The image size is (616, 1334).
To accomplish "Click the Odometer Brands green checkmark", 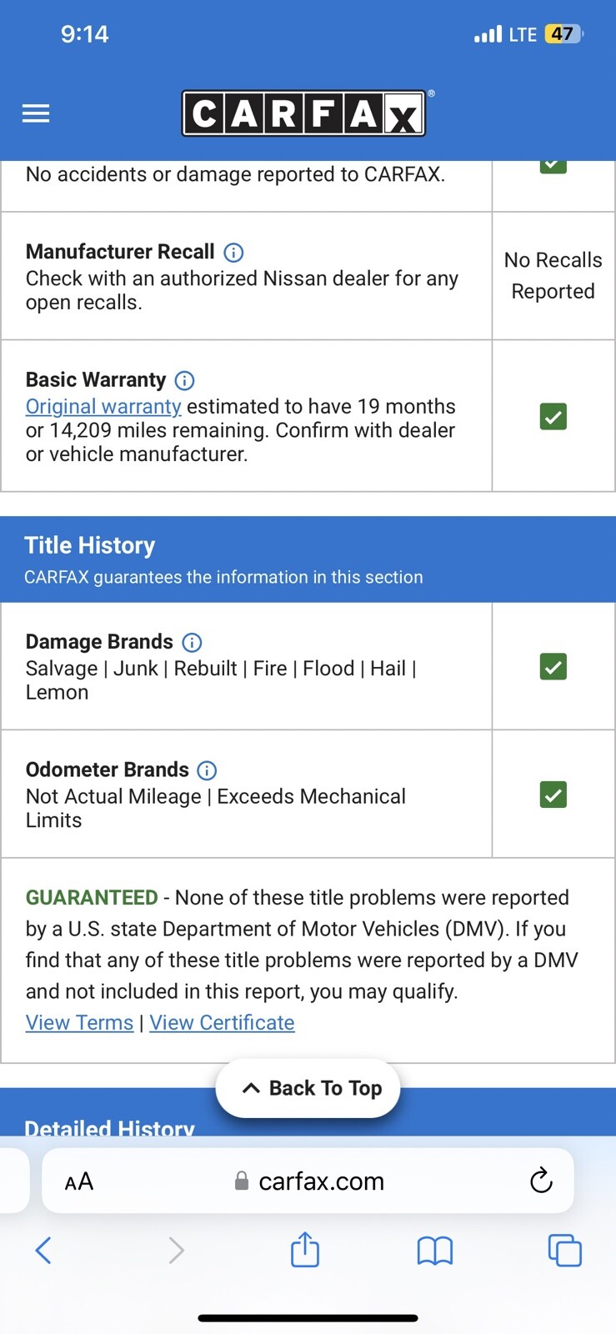I will pyautogui.click(x=553, y=795).
